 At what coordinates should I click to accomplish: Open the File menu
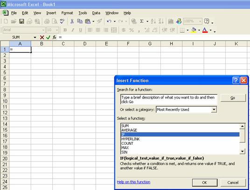pyautogui.click(x=14, y=13)
